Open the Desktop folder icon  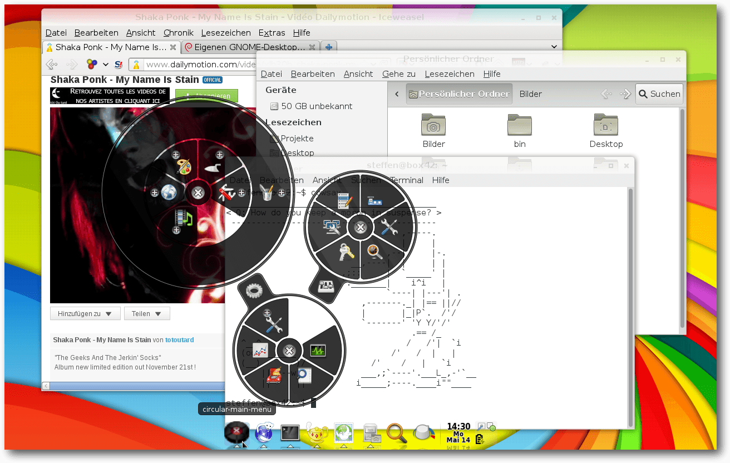pos(606,131)
